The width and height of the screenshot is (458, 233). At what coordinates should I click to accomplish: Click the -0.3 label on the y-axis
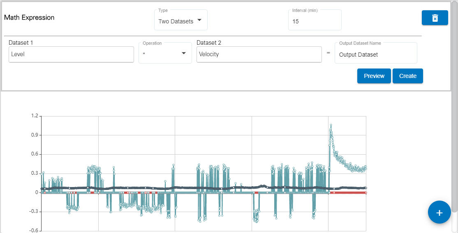tap(33, 212)
